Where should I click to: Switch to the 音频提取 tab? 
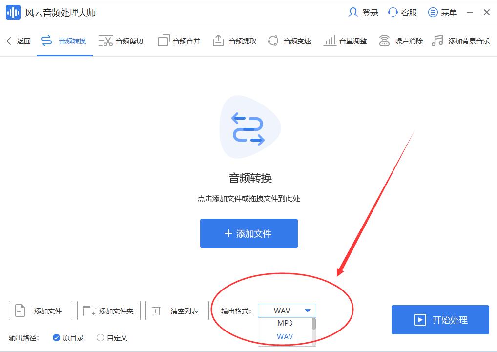234,41
